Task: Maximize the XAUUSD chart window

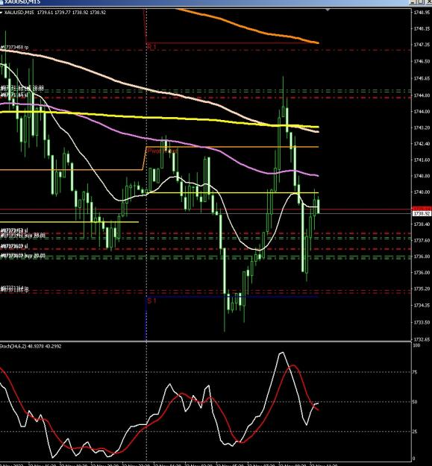Action: [x=422, y=2]
